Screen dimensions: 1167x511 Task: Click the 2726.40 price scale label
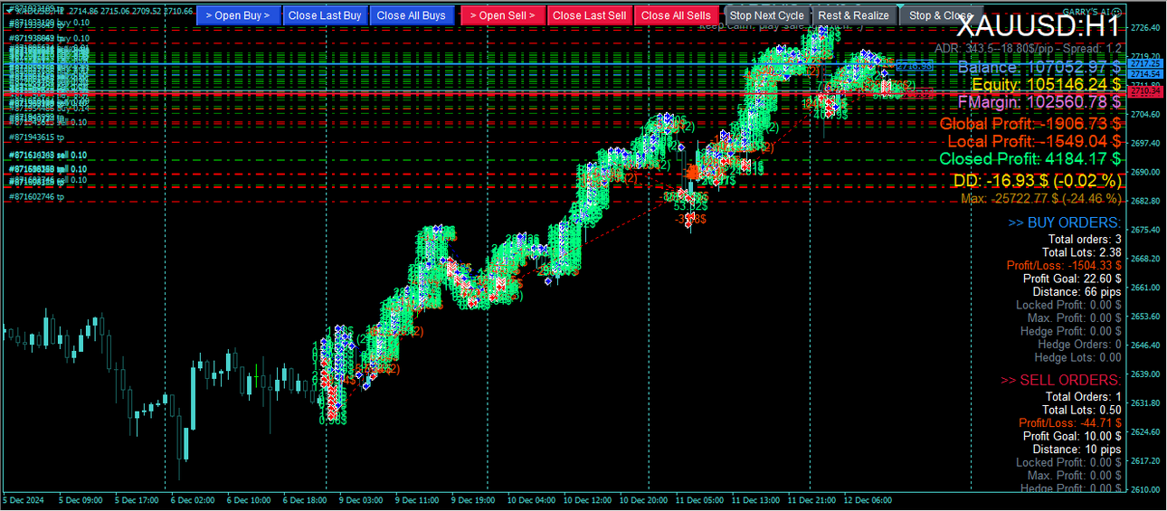(1144, 28)
